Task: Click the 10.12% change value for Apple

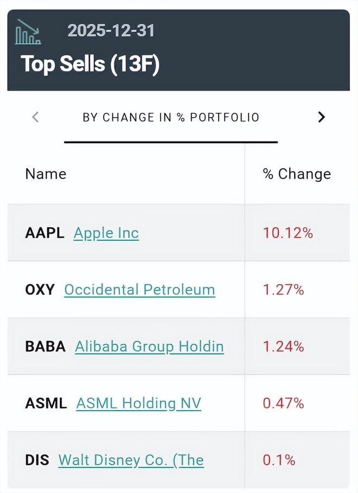Action: [x=288, y=233]
